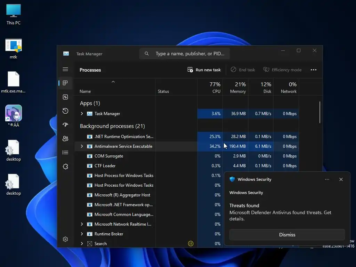Click the Task Manager title bar app icon
This screenshot has width=356, height=267.
point(66,54)
